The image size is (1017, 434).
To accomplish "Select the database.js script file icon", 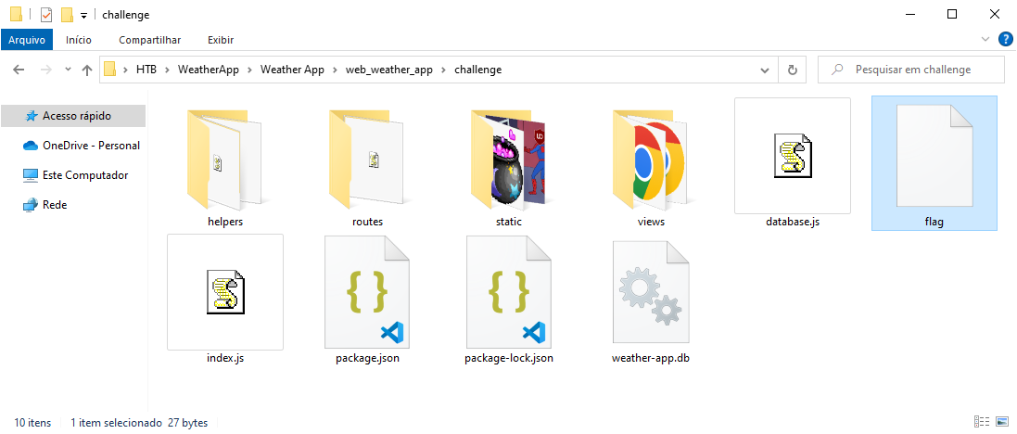I will (793, 156).
